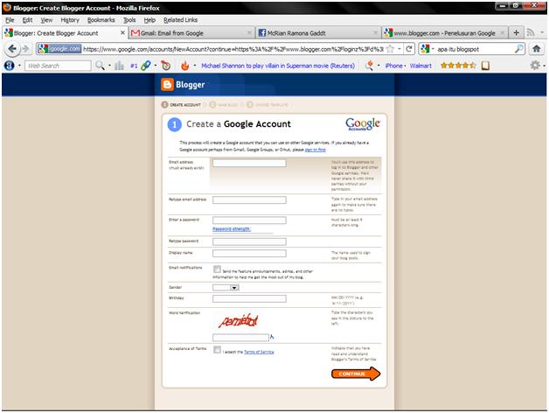Bookmark this page with the star icon

(x=391, y=49)
